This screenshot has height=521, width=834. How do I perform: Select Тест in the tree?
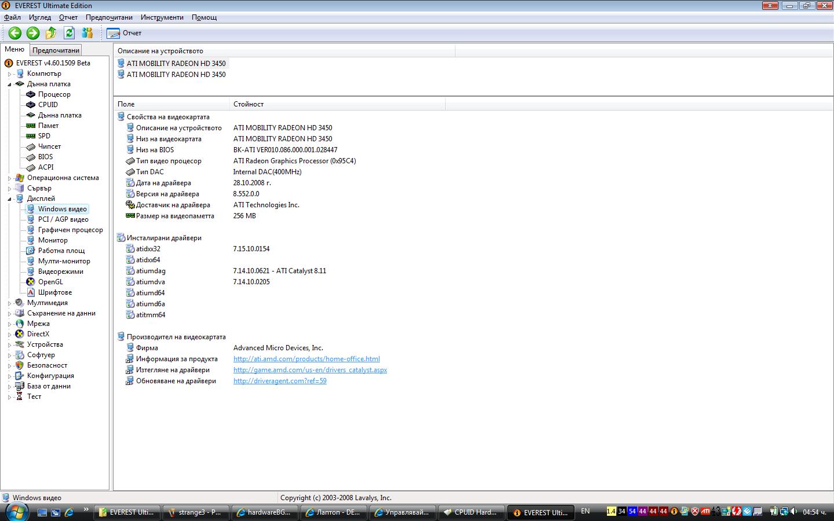point(34,397)
